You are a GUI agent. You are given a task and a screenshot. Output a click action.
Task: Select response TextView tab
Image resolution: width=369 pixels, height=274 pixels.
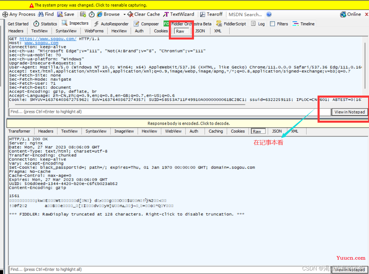click(x=69, y=131)
